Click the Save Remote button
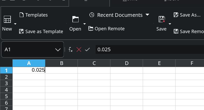Viewport: 204px width, 110px height. tap(188, 32)
